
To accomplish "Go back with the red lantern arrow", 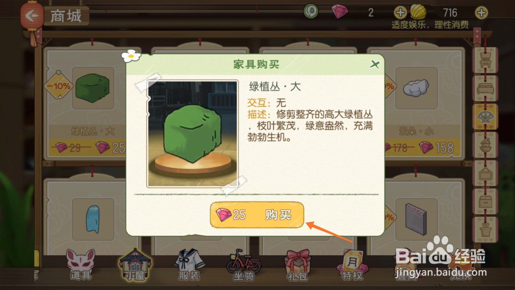I will [32, 15].
